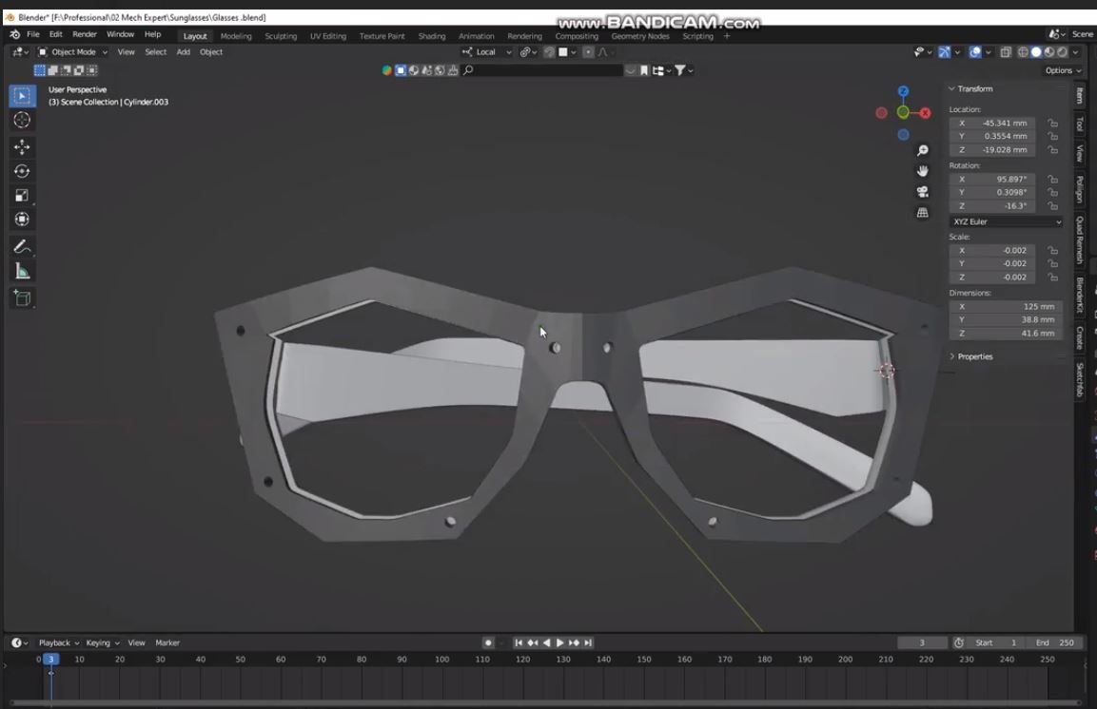Pick the Measure ruler tool
This screenshot has height=709, width=1097.
[x=22, y=271]
